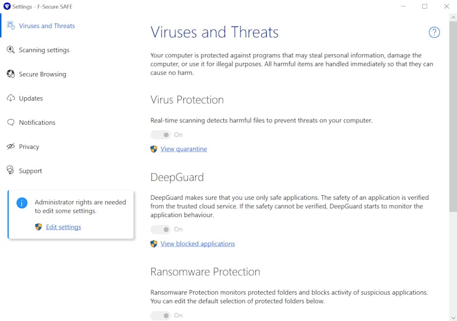
Task: Click the Secure Browsing globe icon
Action: (x=11, y=74)
